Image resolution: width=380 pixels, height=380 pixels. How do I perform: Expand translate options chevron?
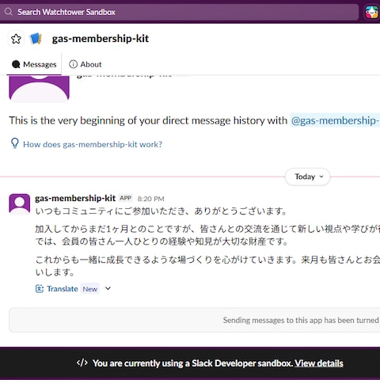coord(108,288)
